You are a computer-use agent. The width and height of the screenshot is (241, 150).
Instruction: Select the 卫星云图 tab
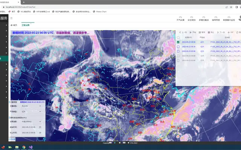tap(26, 25)
